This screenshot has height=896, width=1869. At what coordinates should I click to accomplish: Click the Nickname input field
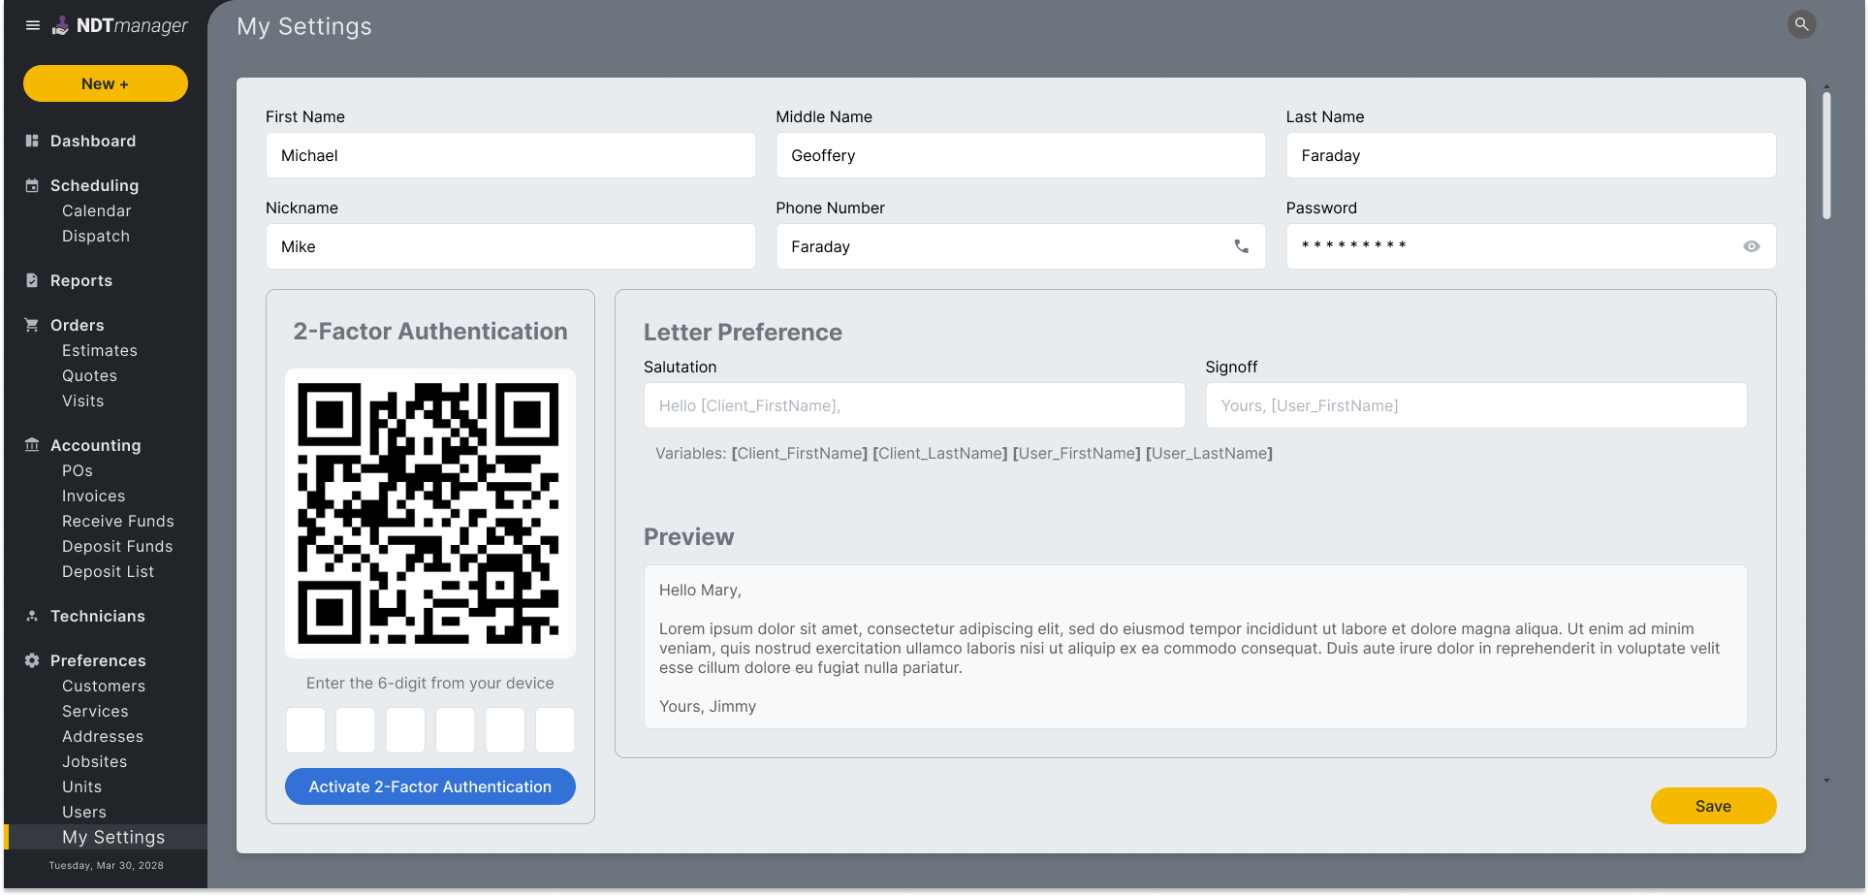pos(511,246)
